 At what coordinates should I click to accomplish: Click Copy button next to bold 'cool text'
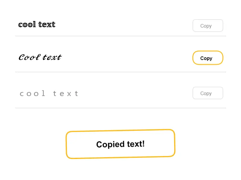tap(208, 25)
